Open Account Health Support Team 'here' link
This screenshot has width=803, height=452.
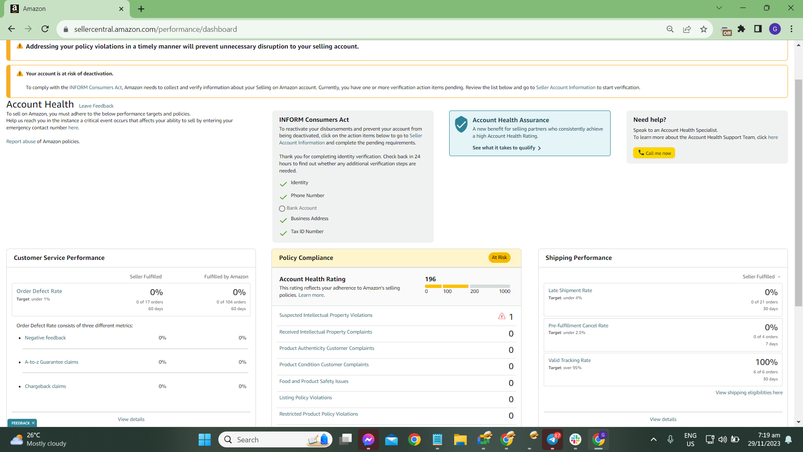[773, 137]
